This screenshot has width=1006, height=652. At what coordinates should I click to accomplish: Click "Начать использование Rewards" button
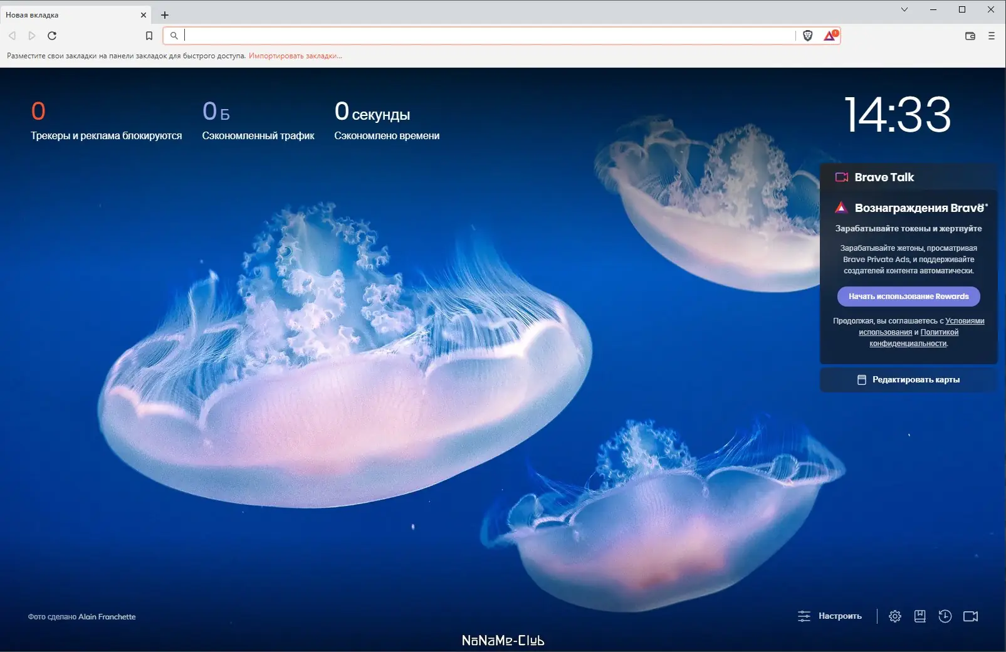[909, 297]
